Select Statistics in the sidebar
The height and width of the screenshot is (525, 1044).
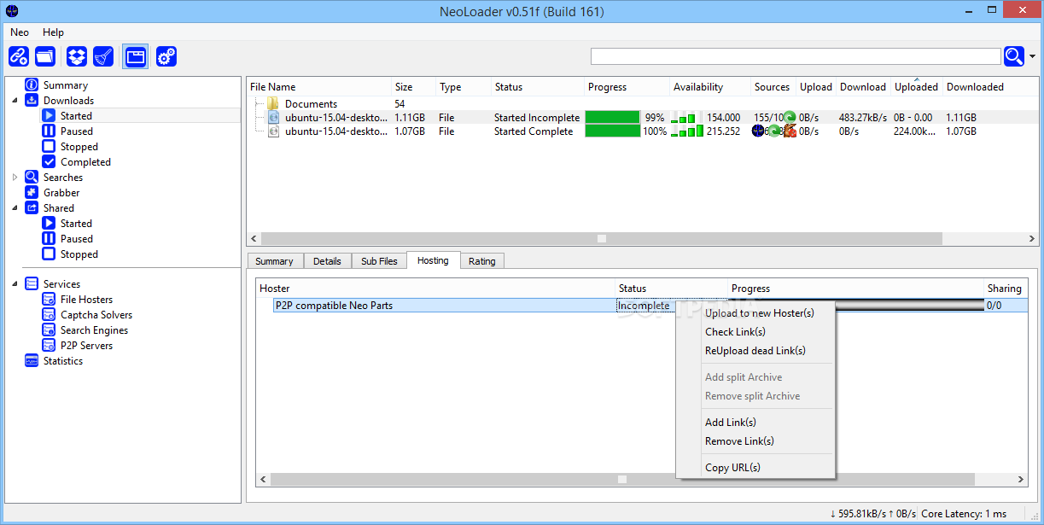[x=63, y=361]
